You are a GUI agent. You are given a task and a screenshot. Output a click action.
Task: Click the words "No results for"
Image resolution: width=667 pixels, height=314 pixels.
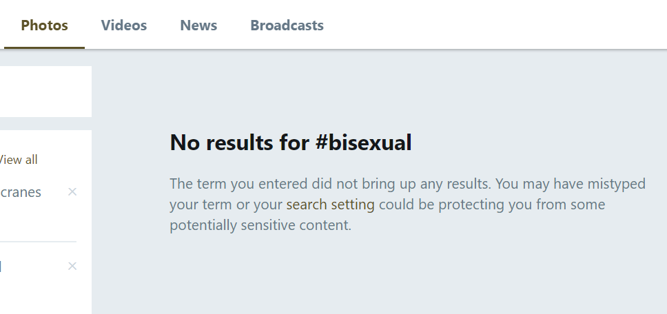point(239,143)
